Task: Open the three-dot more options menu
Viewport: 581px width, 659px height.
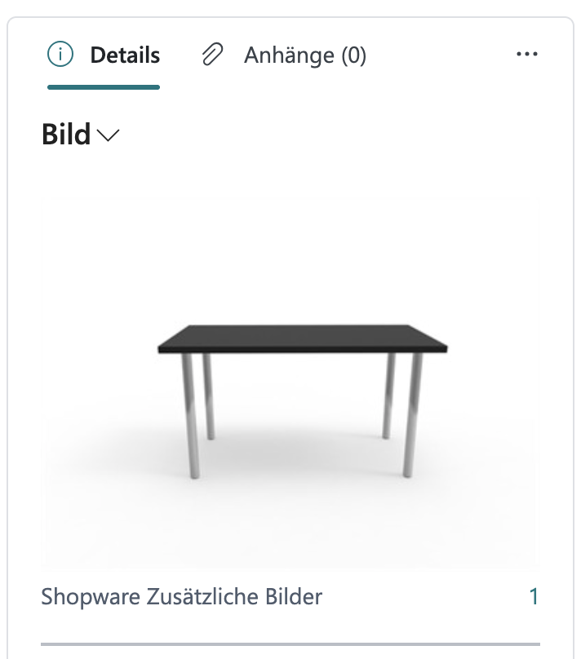Action: coord(527,55)
